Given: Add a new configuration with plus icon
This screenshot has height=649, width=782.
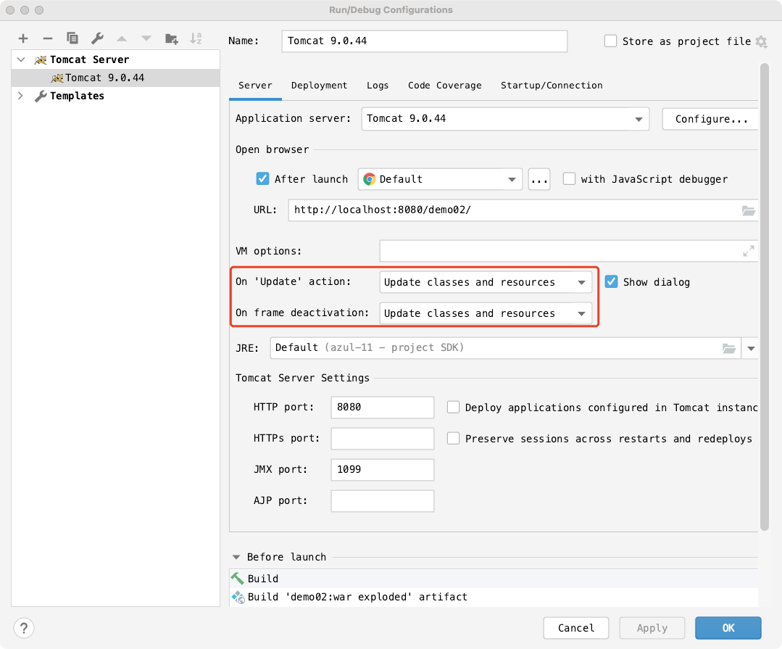Looking at the screenshot, I should [x=23, y=38].
